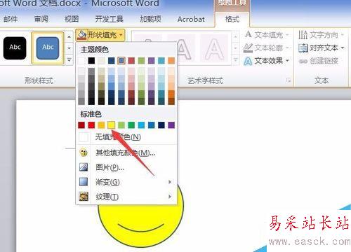
Task: Open the 形状填充 dropdown arrow
Action: [121, 35]
